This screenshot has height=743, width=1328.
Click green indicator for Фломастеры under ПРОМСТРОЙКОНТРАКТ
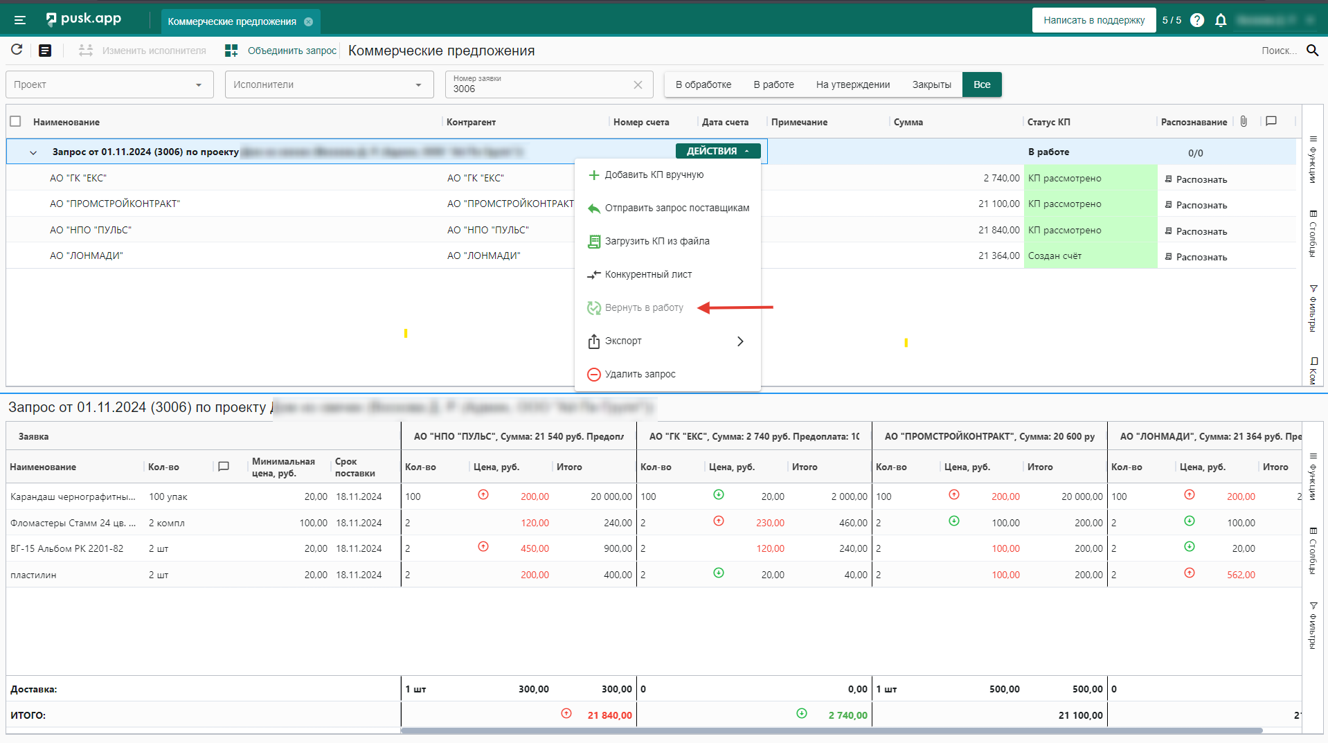pyautogui.click(x=954, y=521)
